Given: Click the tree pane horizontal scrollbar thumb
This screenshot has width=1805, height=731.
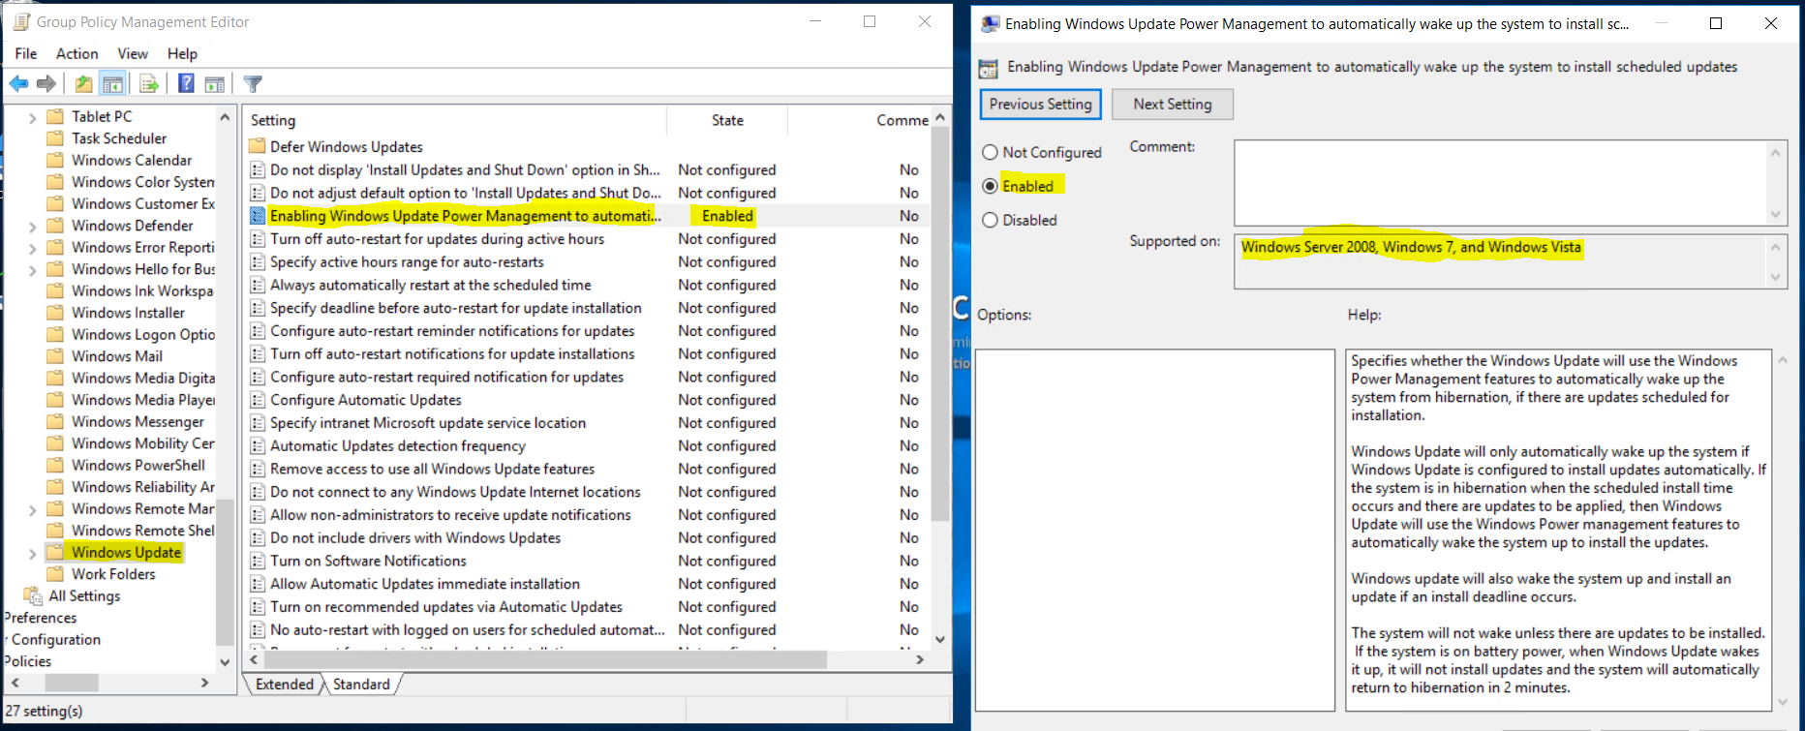Looking at the screenshot, I should pyautogui.click(x=71, y=683).
